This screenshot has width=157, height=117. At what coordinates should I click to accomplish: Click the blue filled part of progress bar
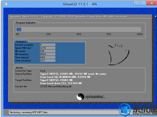(19, 29)
